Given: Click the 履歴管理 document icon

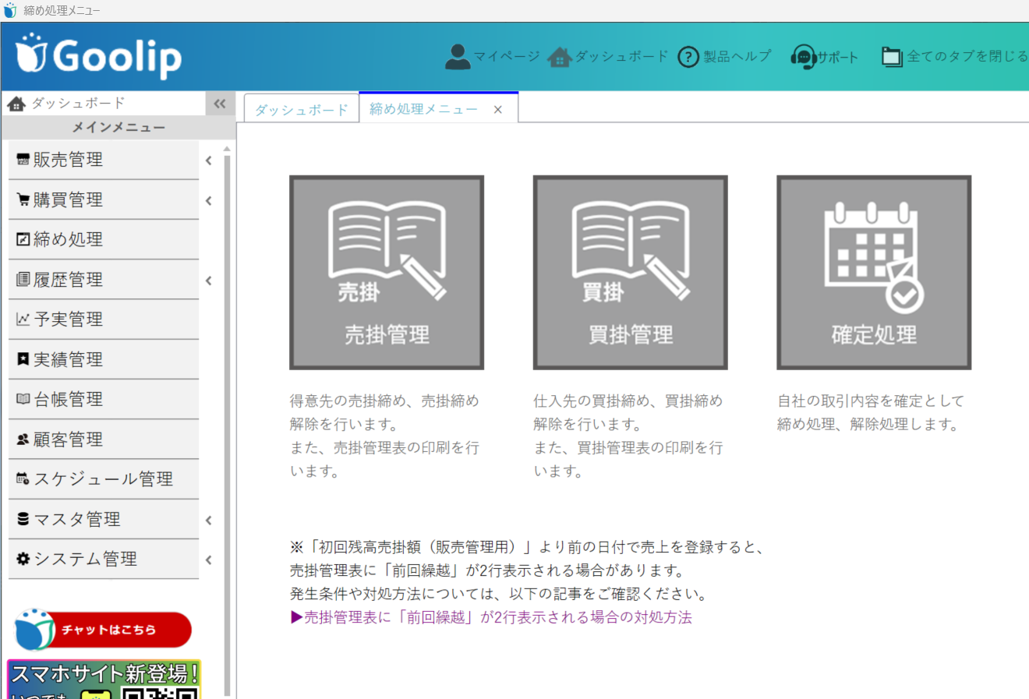Looking at the screenshot, I should pyautogui.click(x=23, y=279).
